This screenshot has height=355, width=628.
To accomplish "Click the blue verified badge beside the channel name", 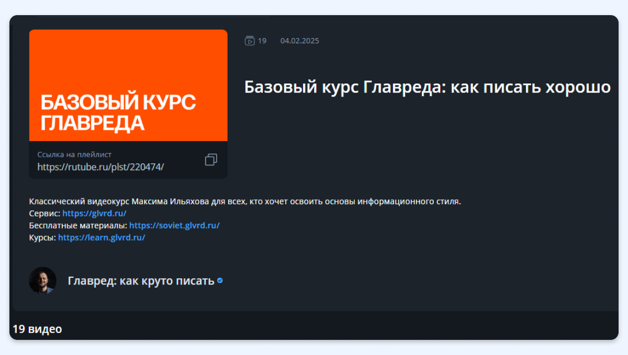I will pyautogui.click(x=220, y=280).
